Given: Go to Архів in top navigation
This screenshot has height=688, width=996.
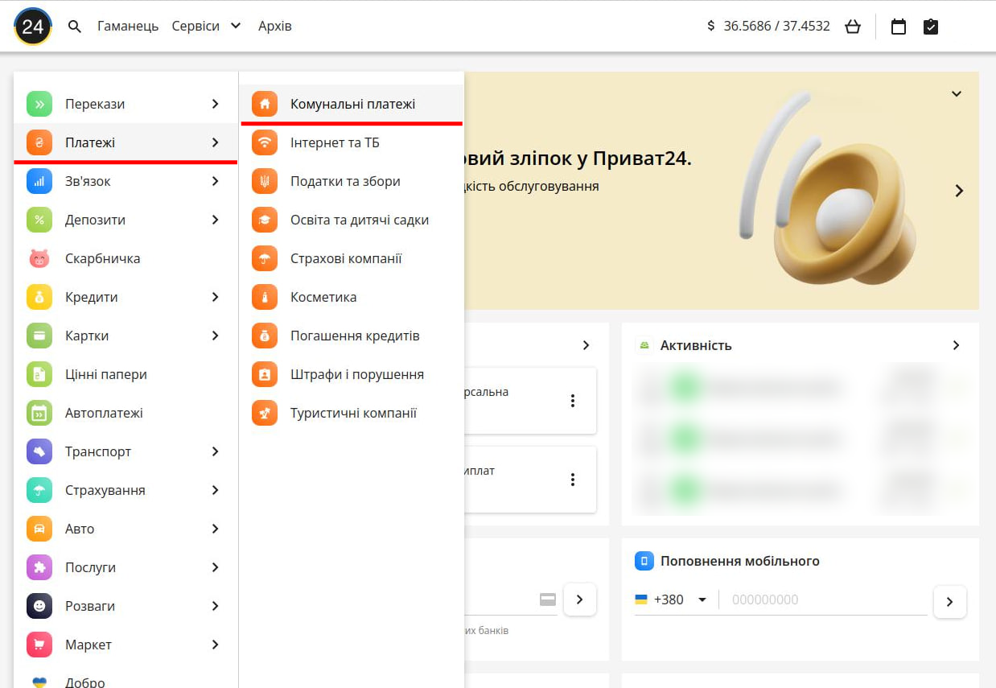Looking at the screenshot, I should (274, 26).
